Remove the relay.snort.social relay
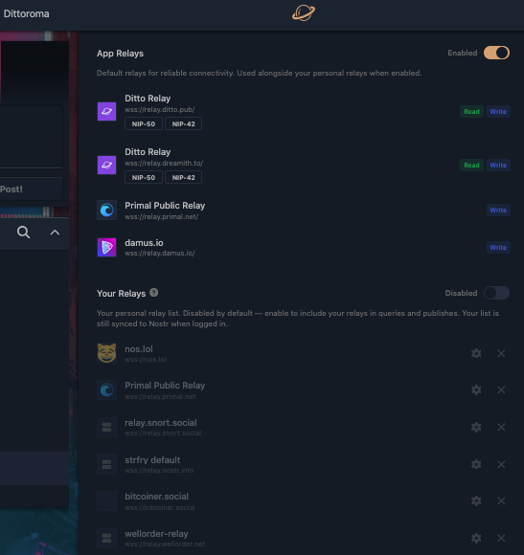The image size is (524, 555). [x=501, y=427]
